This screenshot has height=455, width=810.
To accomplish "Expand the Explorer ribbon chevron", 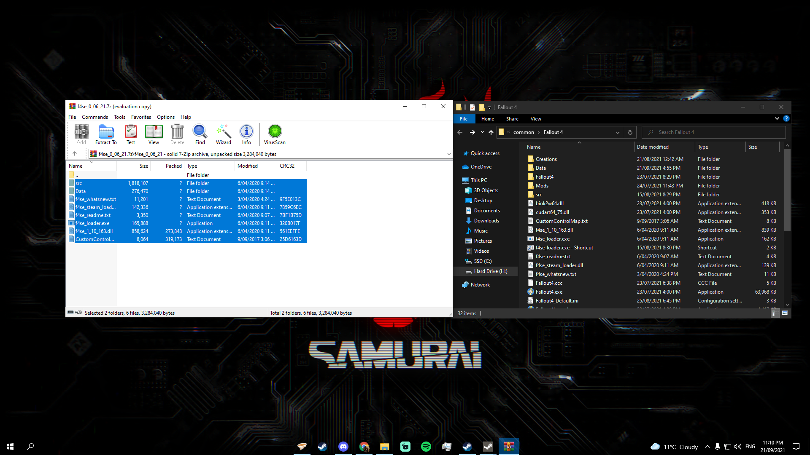I will pos(777,119).
